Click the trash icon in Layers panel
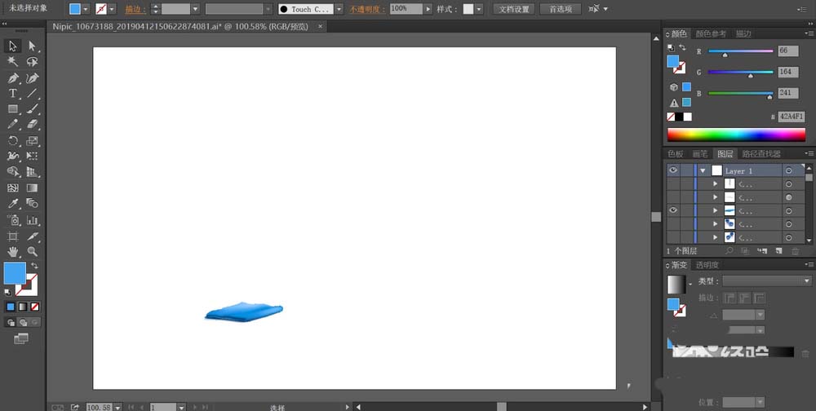 (x=795, y=251)
